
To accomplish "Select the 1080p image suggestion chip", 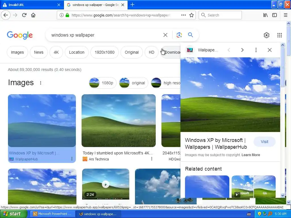I will 102,83.
